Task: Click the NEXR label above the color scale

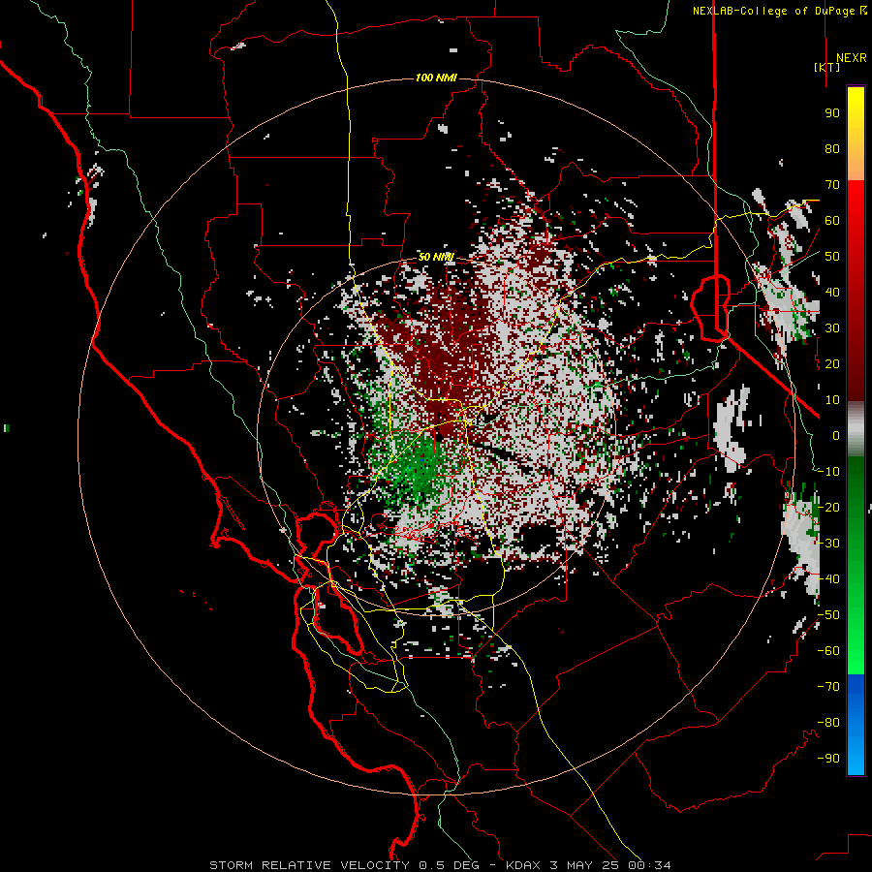Action: 852,58
